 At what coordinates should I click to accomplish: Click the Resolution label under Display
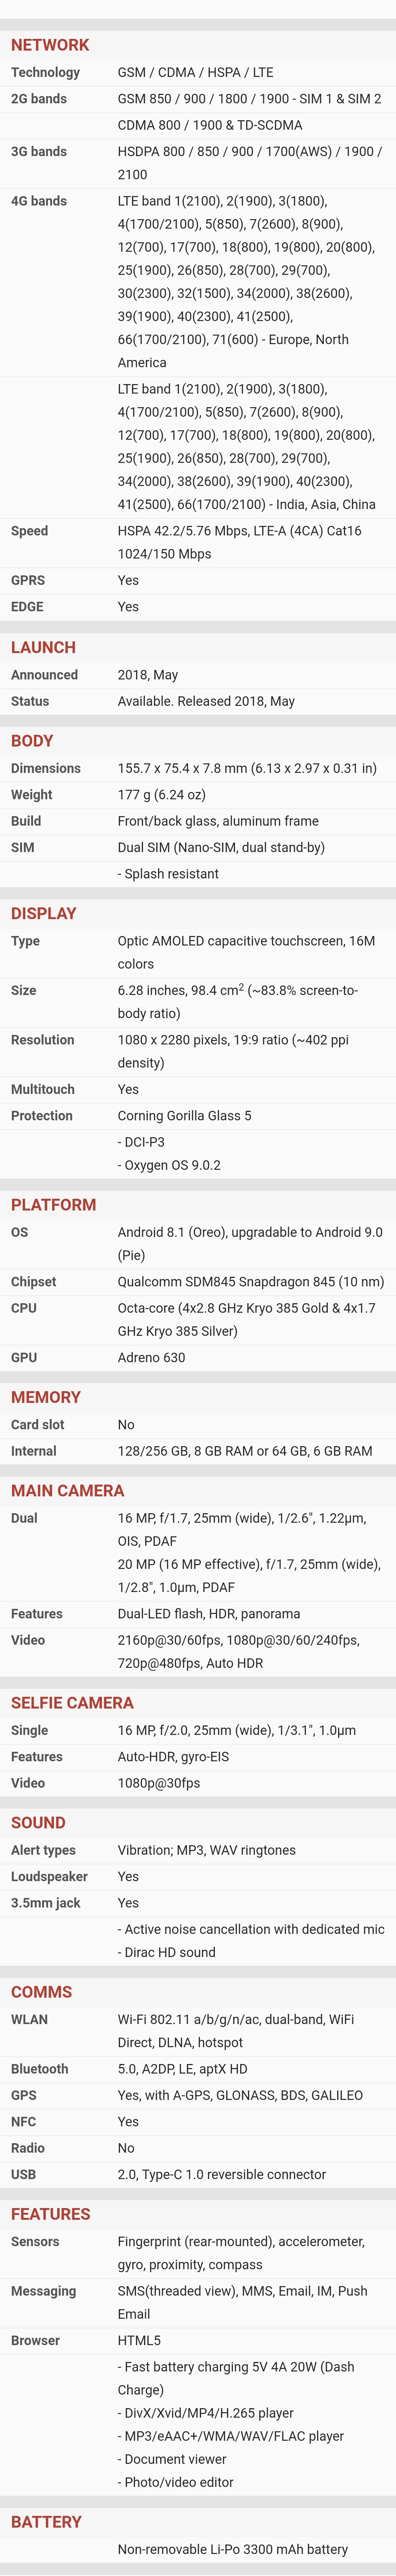(42, 1040)
